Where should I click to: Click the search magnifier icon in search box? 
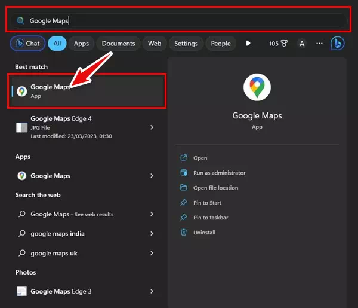pos(20,20)
